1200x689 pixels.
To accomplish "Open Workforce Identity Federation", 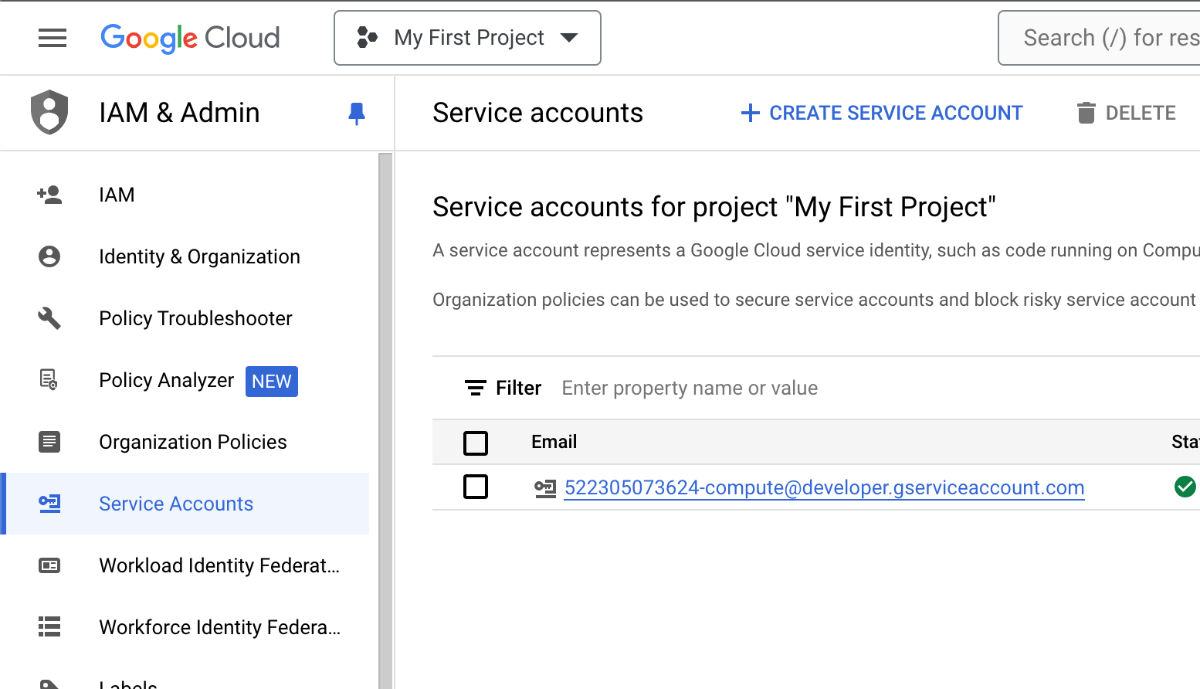I will pyautogui.click(x=185, y=627).
